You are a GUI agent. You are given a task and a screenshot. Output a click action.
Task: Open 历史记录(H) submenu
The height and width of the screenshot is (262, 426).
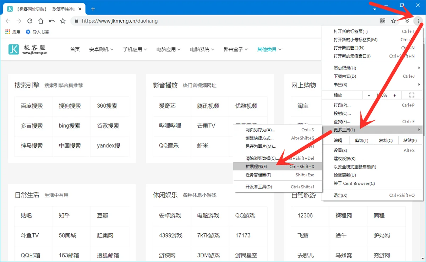(373, 68)
